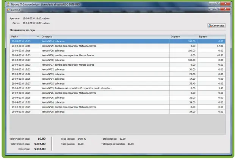Click the 14.00 Ingreso cell
This screenshot has width=235, height=159.
pyautogui.click(x=183, y=79)
